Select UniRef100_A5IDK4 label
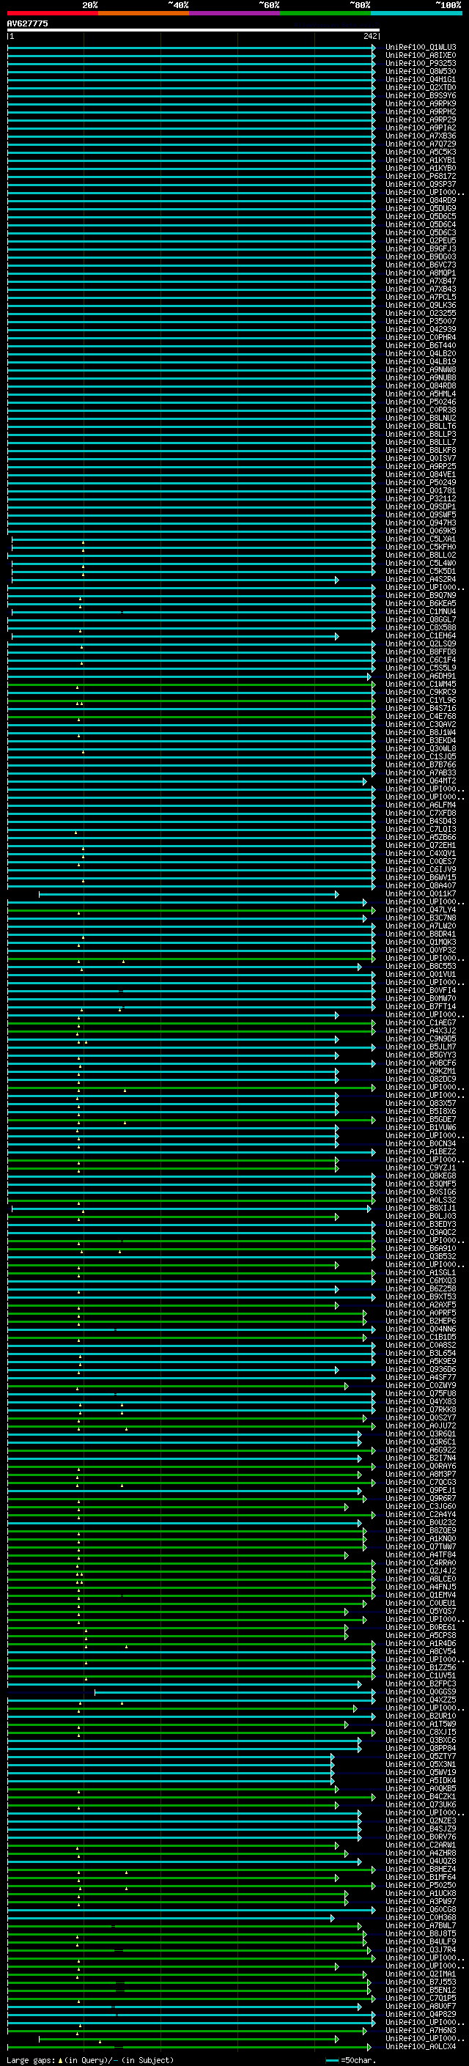This screenshot has width=469, height=2066. (421, 1780)
